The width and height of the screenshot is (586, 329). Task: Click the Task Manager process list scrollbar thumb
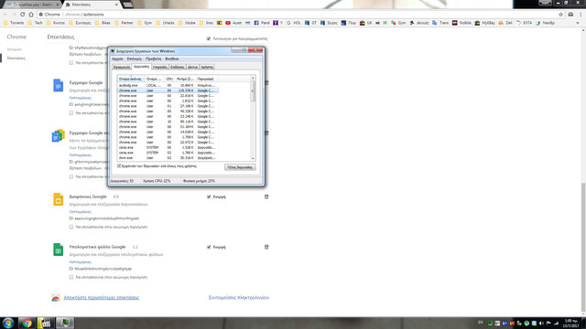tap(253, 90)
